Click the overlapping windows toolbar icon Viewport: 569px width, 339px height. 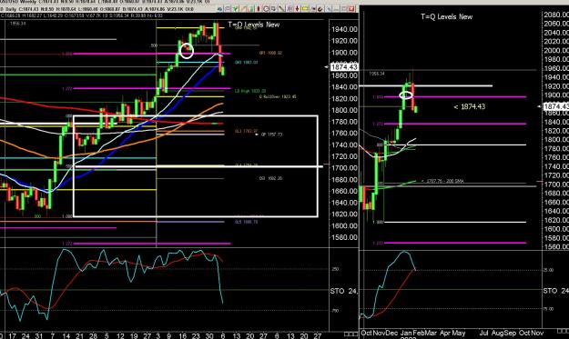pos(273,9)
